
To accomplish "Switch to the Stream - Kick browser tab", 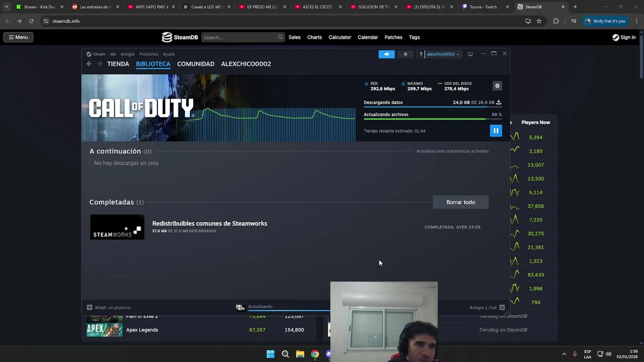I will click(x=39, y=7).
